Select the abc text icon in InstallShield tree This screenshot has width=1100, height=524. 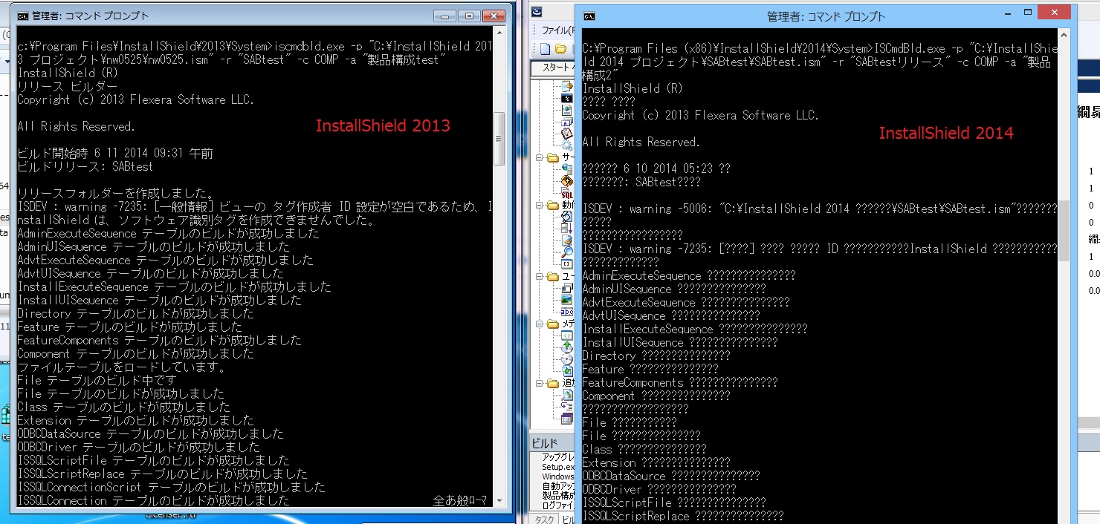coord(567,312)
